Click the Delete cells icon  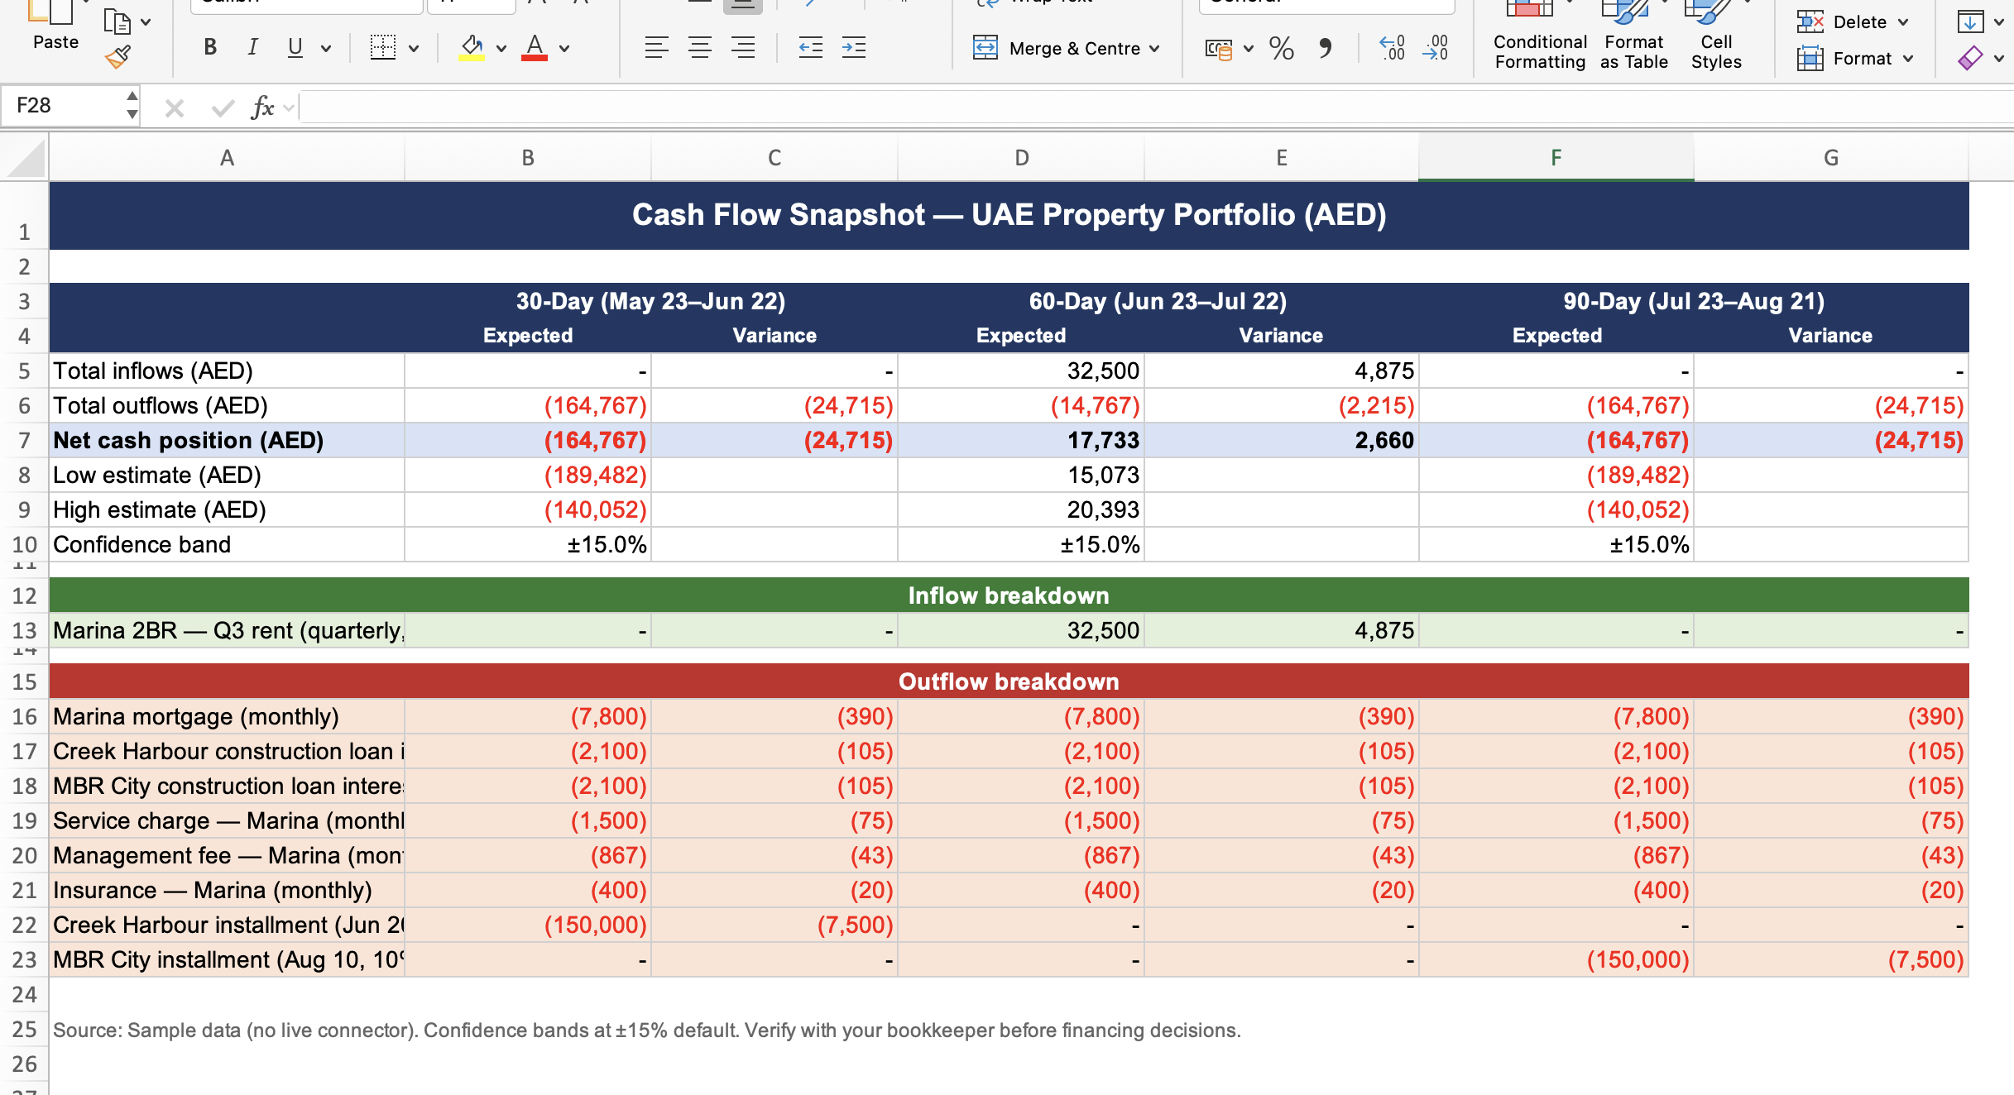tap(1810, 22)
